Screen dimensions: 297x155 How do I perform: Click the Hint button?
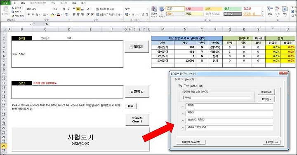click(131, 106)
